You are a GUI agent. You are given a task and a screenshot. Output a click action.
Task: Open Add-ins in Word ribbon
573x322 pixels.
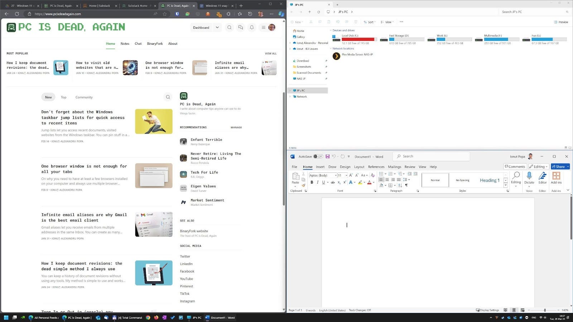pyautogui.click(x=556, y=178)
